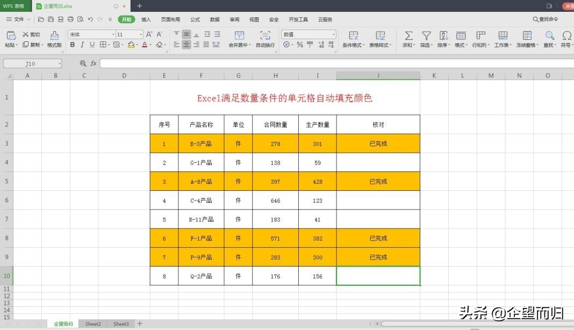Click the Find (查找) magnifier icon
Image resolution: width=574 pixels, height=330 pixels.
tap(549, 35)
